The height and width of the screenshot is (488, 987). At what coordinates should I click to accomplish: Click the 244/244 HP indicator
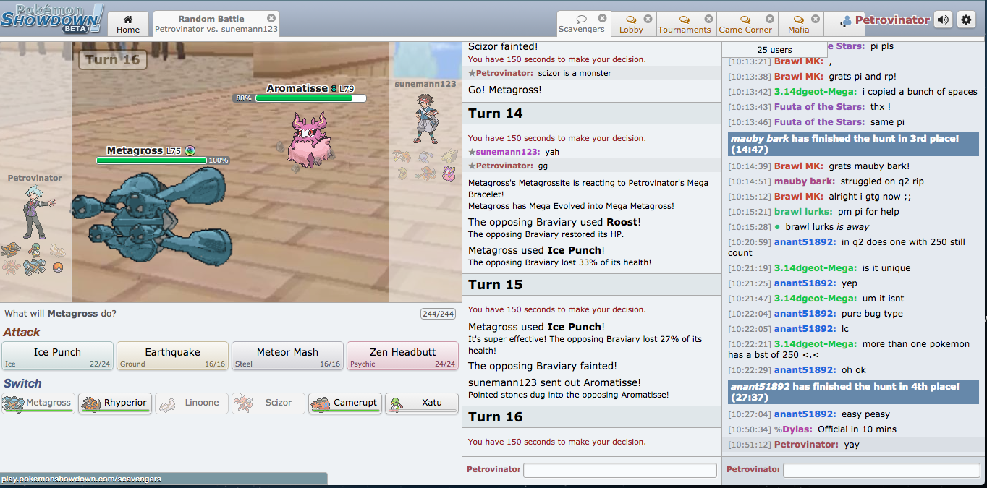438,314
